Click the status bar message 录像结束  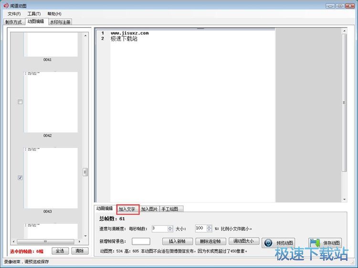pos(26,262)
